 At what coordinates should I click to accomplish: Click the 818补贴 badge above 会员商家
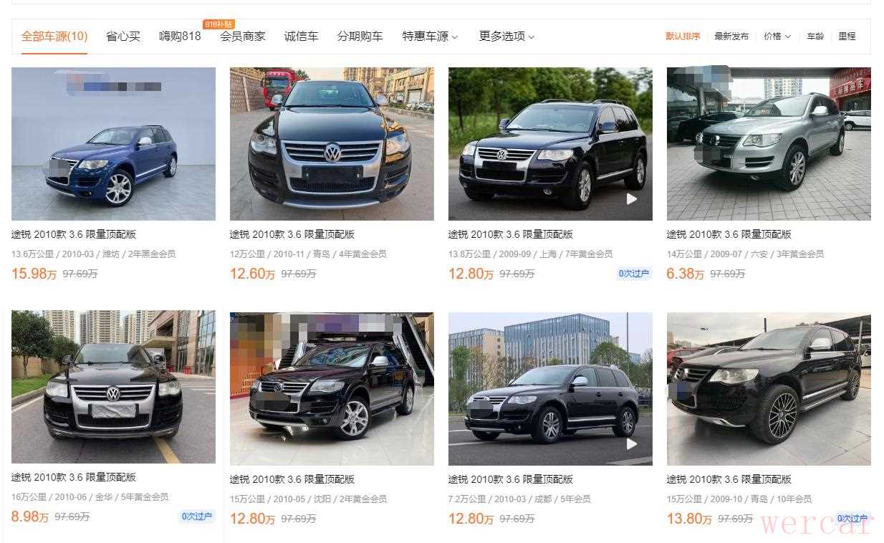click(218, 24)
